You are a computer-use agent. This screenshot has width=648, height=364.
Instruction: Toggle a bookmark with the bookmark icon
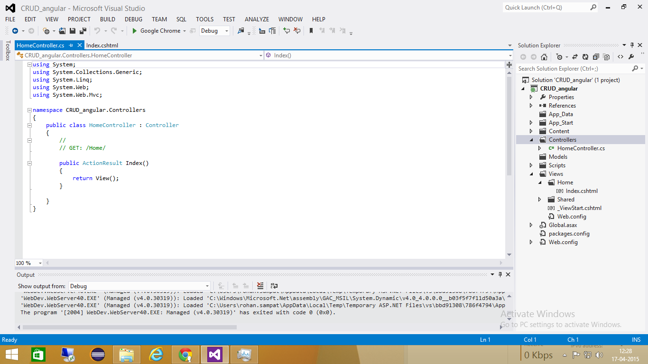[311, 31]
